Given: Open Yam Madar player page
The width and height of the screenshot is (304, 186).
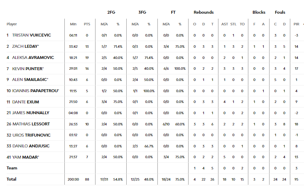Looking at the screenshot, I should 26,157.
